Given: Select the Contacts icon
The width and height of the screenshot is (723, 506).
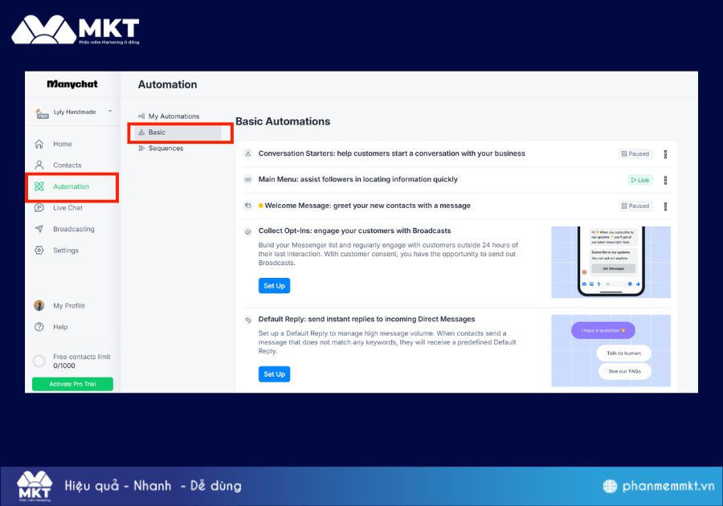Looking at the screenshot, I should tap(39, 165).
